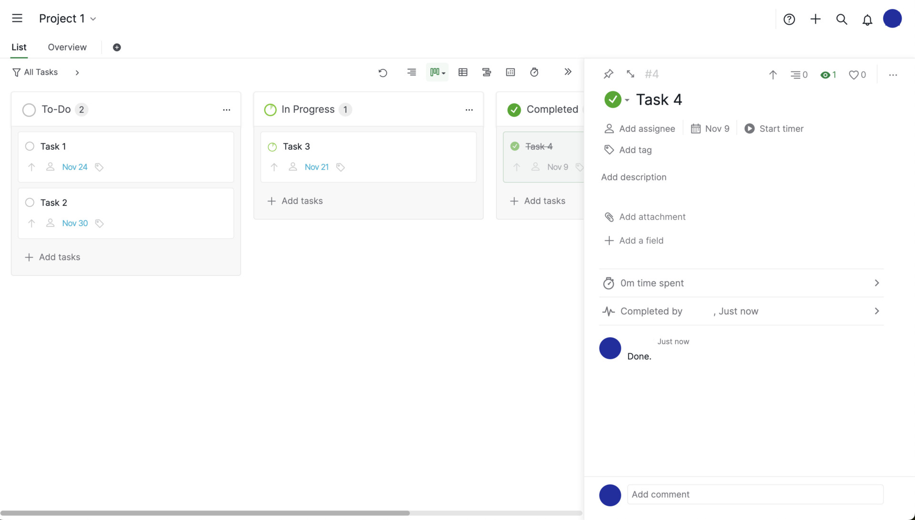Mark Task 2 as complete
Viewport: 915px width, 520px height.
(30, 202)
